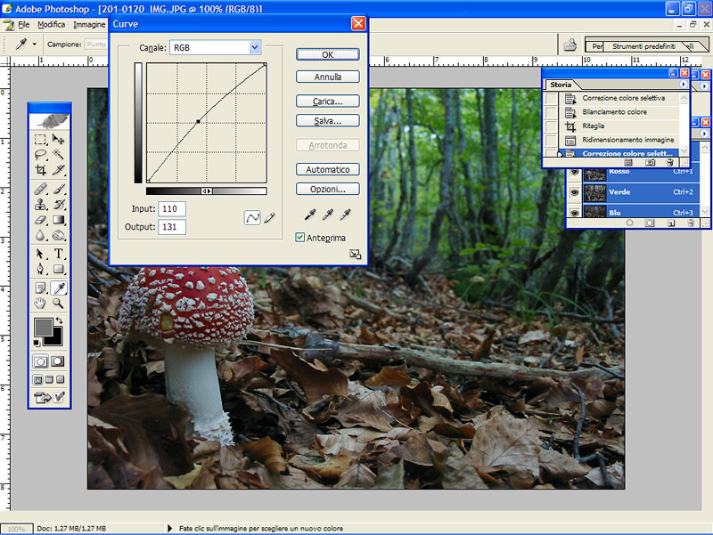Click the black point eyedropper in Curve
The width and height of the screenshot is (713, 535).
(x=310, y=215)
